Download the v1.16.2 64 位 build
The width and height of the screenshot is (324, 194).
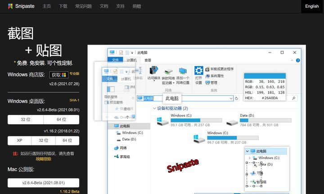point(67,140)
